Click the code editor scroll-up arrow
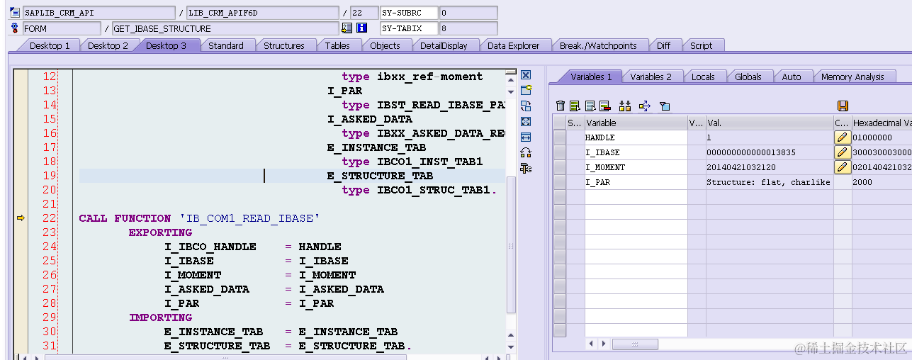This screenshot has height=360, width=912. tap(511, 81)
